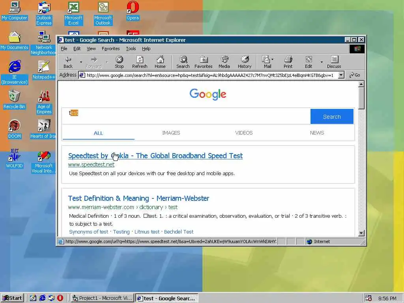Select Network Neighborhood desktop icon

[43, 43]
